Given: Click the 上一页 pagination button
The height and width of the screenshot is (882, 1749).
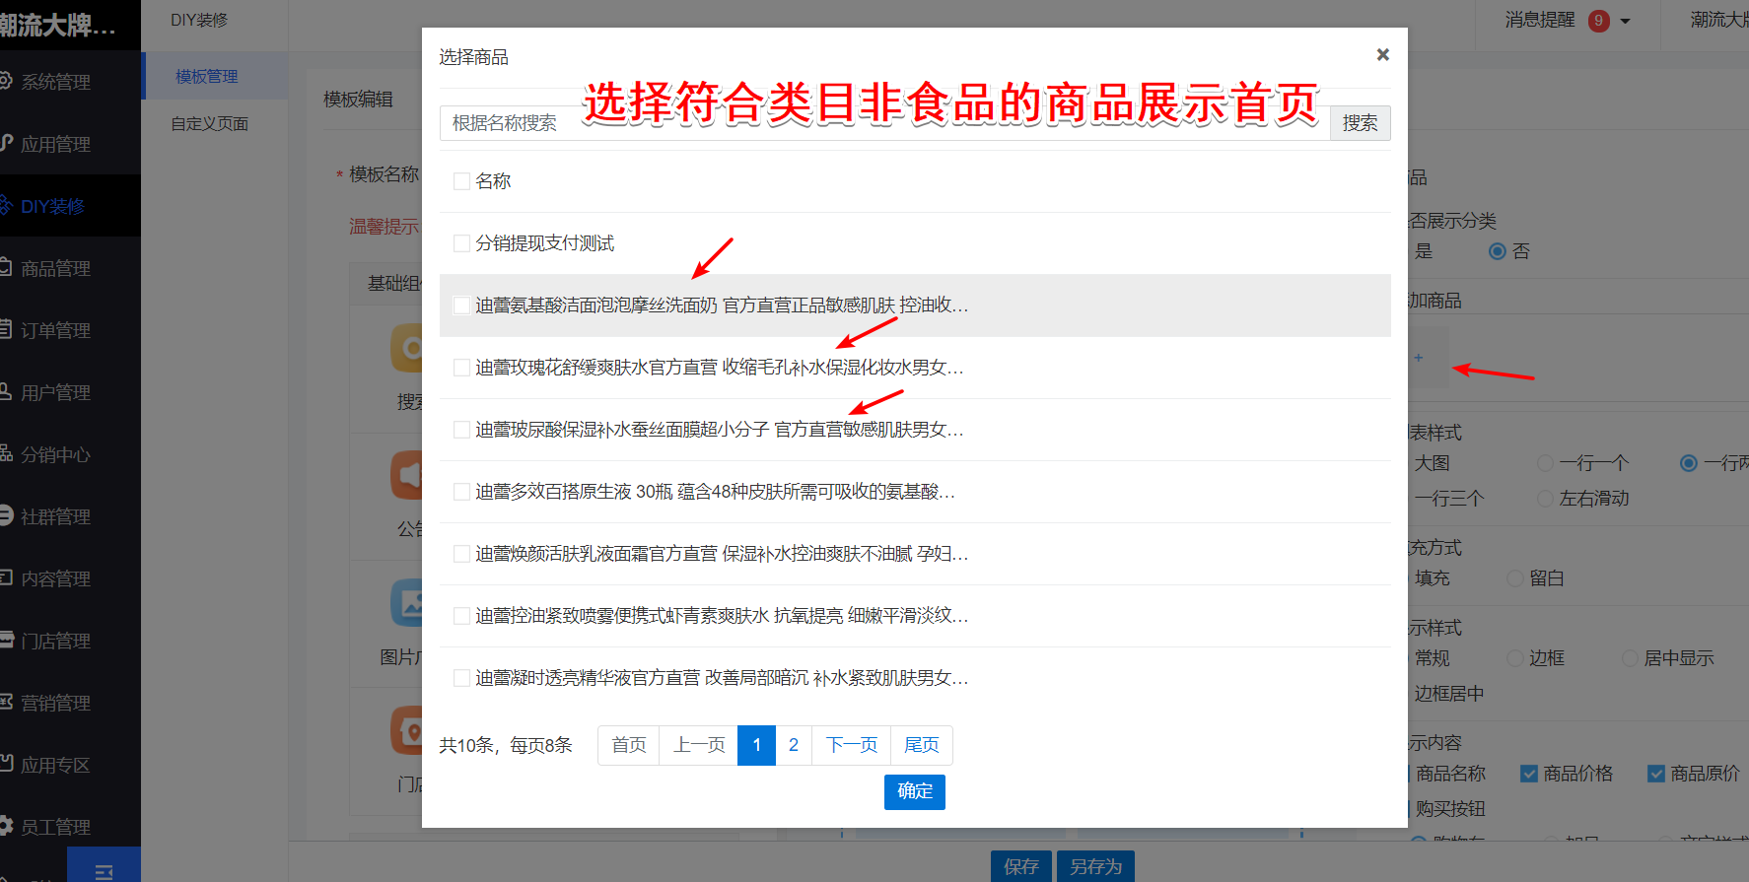Looking at the screenshot, I should [x=699, y=745].
